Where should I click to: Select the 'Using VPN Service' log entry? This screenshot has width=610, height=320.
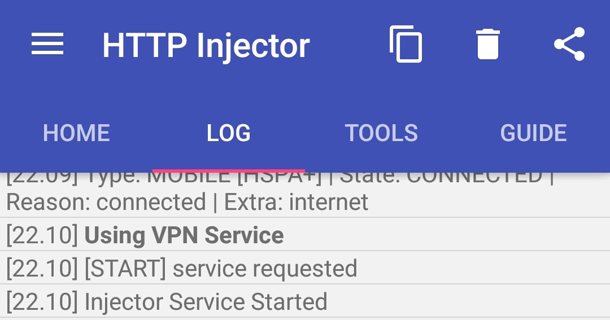point(305,235)
